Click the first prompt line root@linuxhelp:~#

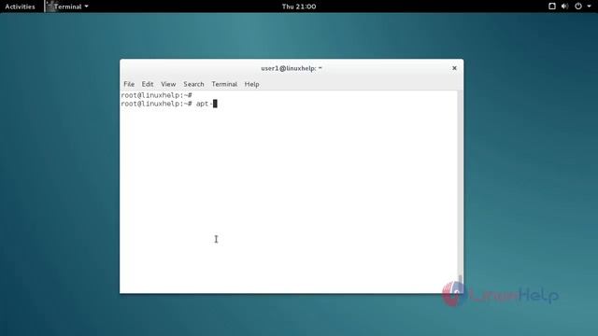point(156,95)
